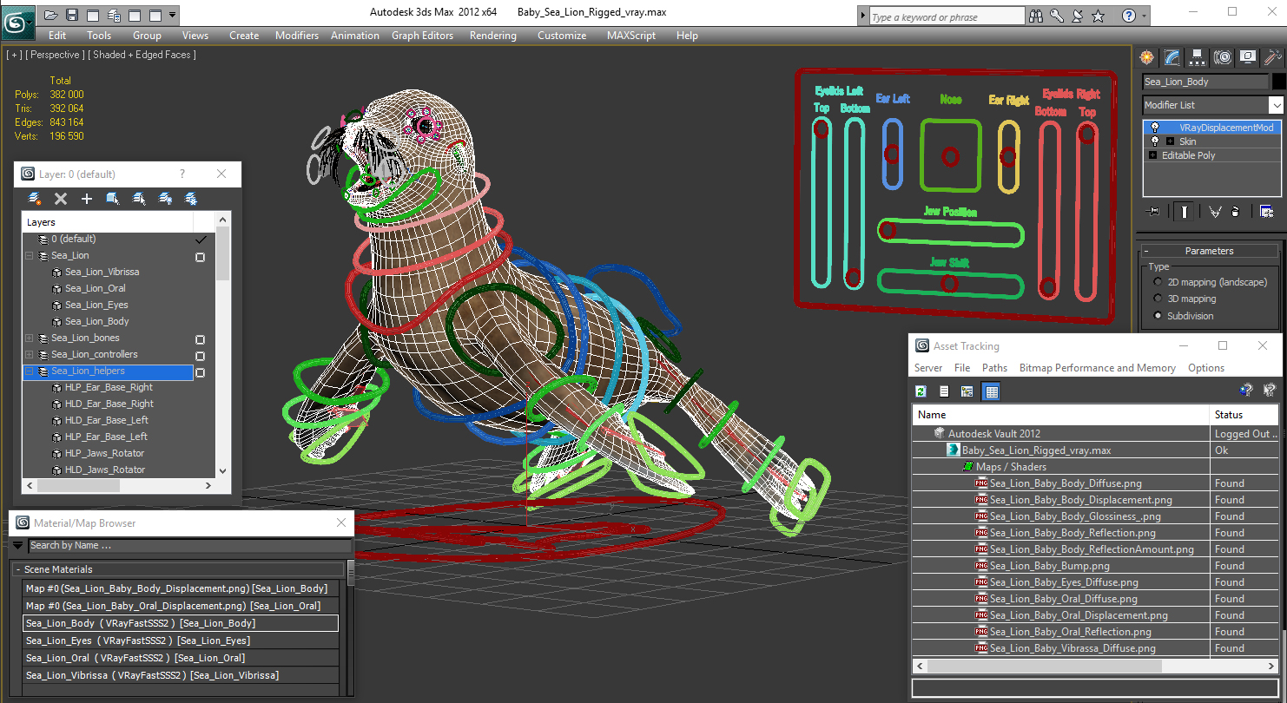Click Remove Modifier trash icon
The width and height of the screenshot is (1287, 703).
(x=1236, y=211)
